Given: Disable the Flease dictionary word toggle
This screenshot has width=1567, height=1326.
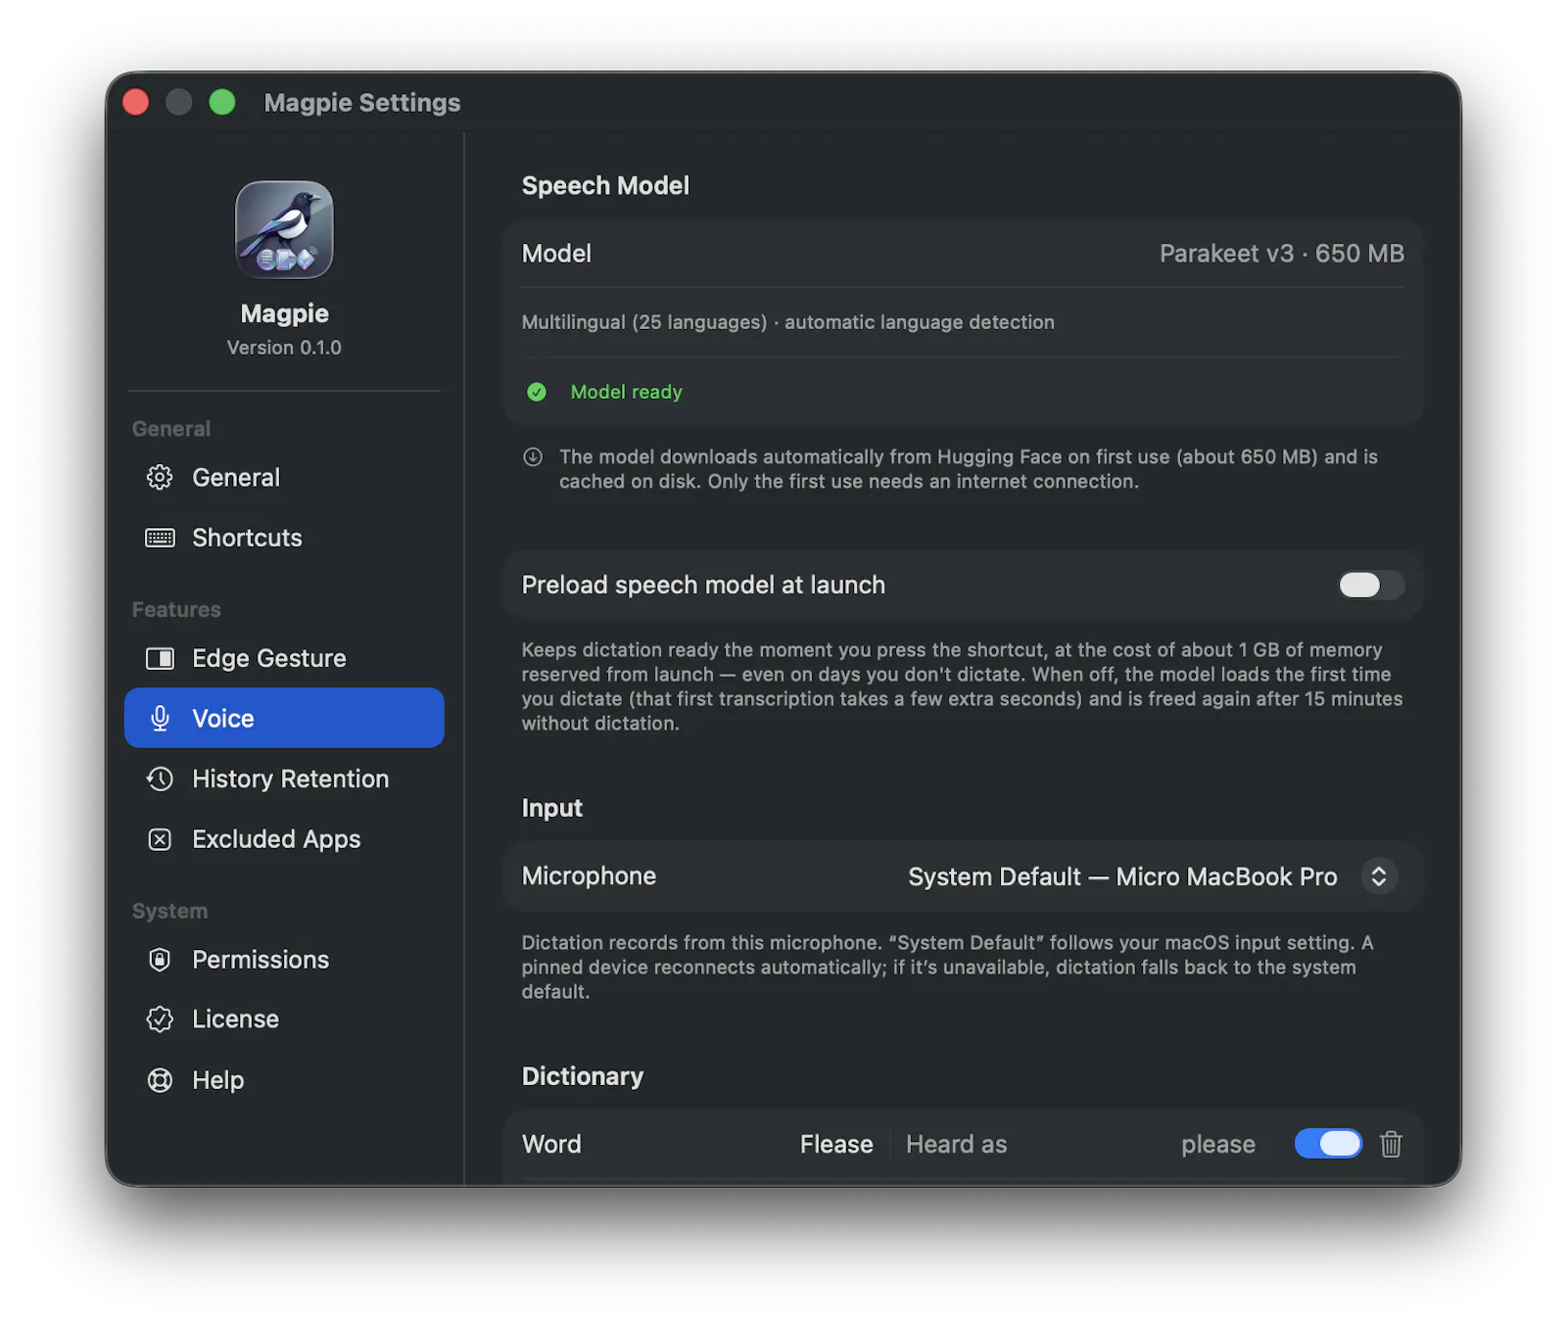Looking at the screenshot, I should click(1328, 1144).
